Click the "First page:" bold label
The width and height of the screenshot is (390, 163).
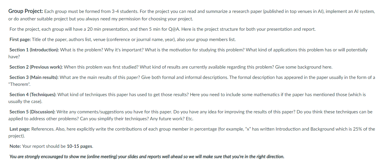[20, 40]
